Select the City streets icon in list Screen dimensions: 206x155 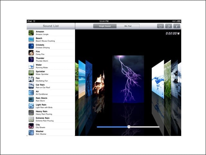coord(31,126)
